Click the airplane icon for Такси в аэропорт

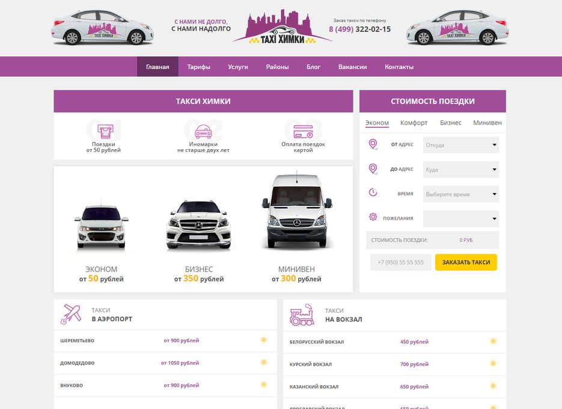point(71,315)
